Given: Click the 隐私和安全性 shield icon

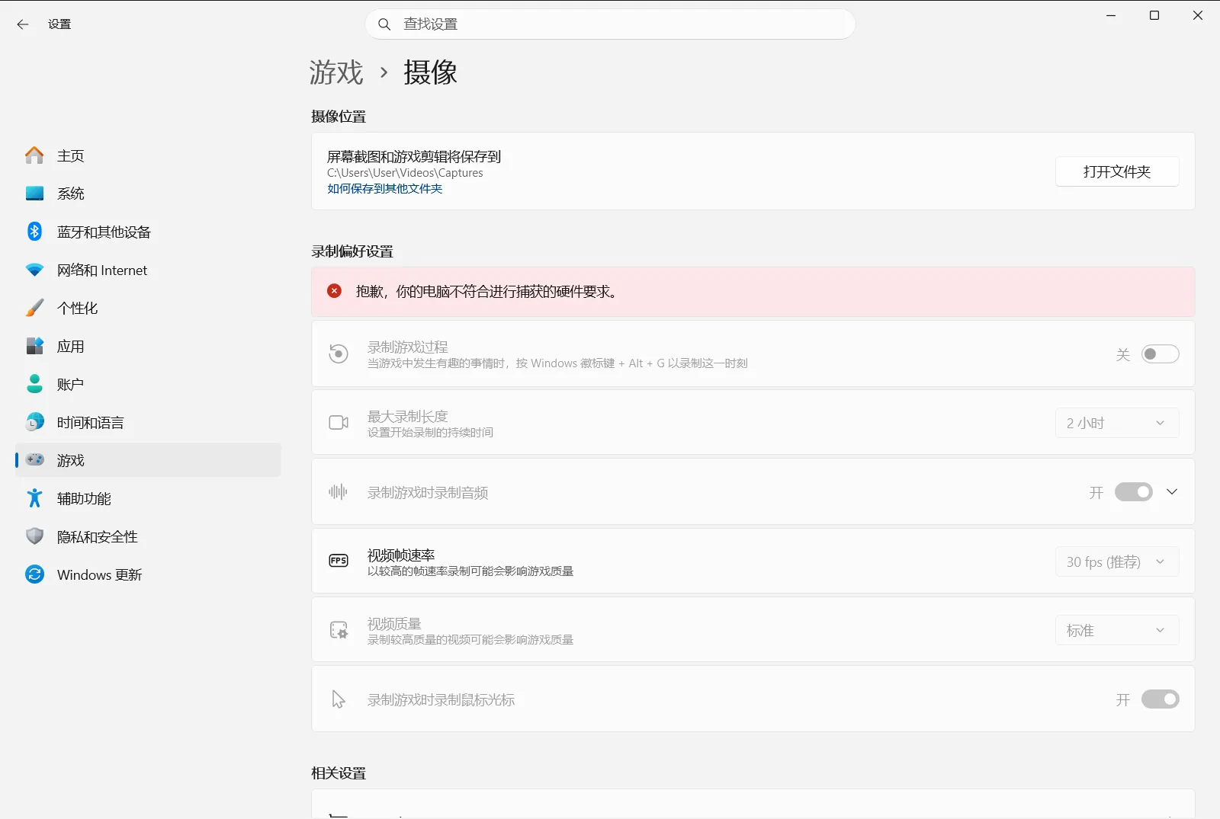Looking at the screenshot, I should 34,536.
